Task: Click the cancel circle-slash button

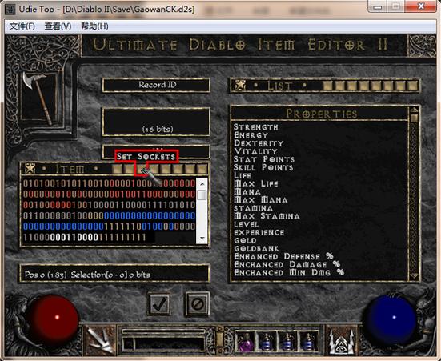Action: coord(198,304)
